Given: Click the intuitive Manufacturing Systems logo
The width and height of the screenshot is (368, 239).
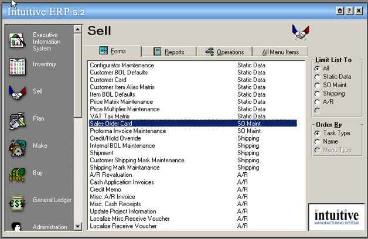Looking at the screenshot, I should (x=336, y=217).
